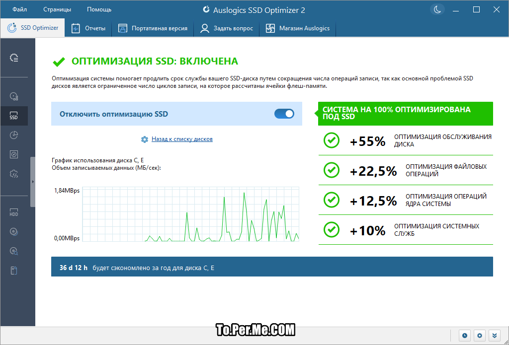The height and width of the screenshot is (345, 509).
Task: Open the disk search sidebar icon
Action: click(14, 251)
